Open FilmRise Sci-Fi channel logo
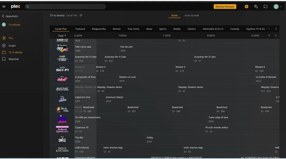Image resolution: width=286 pixels, height=159 pixels. [62, 69]
